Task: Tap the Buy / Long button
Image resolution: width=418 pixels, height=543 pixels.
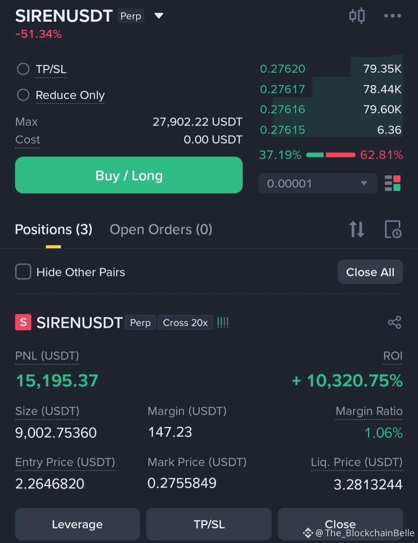Action: coord(129,175)
